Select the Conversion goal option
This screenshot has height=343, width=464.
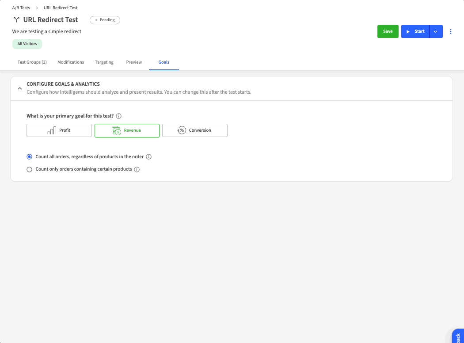tap(195, 130)
